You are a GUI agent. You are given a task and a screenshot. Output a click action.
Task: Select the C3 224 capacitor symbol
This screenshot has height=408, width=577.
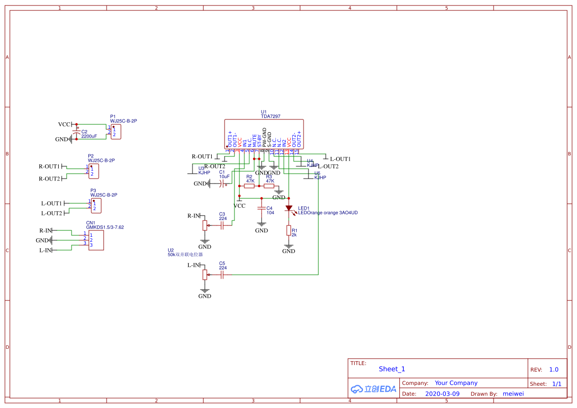coord(222,225)
